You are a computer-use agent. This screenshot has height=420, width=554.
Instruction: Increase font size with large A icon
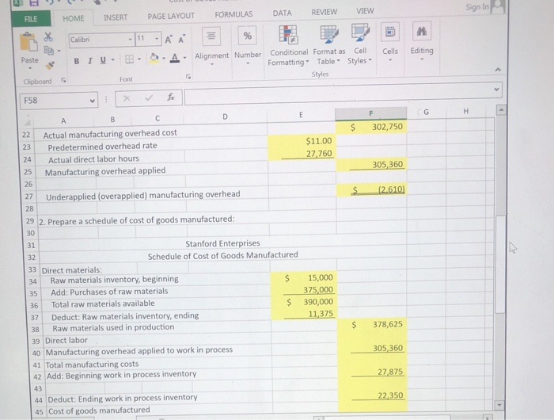169,40
